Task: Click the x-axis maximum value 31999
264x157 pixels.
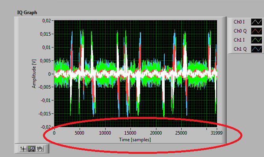Action: pyautogui.click(x=217, y=133)
